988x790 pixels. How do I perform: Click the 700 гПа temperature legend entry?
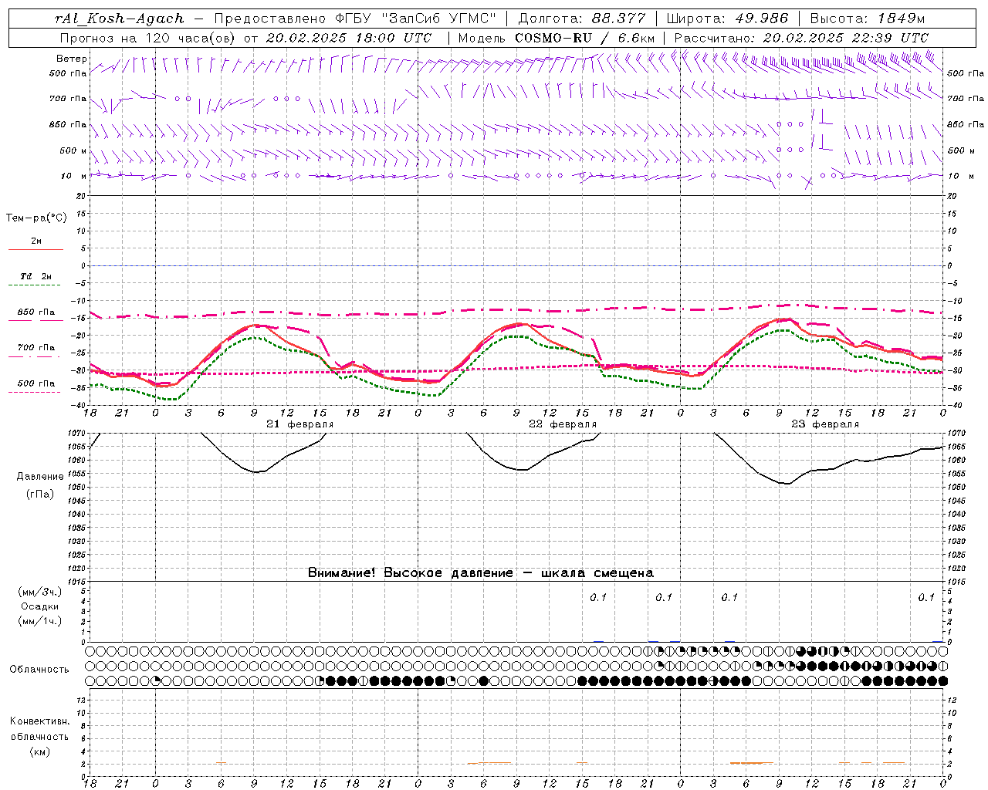[36, 348]
